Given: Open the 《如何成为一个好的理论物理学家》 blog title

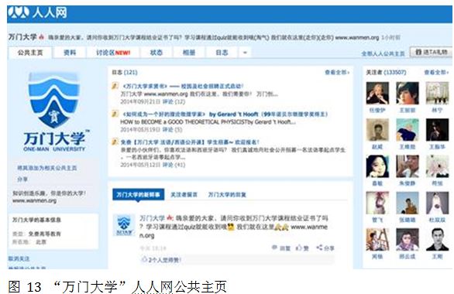Looking at the screenshot, I should point(225,114).
